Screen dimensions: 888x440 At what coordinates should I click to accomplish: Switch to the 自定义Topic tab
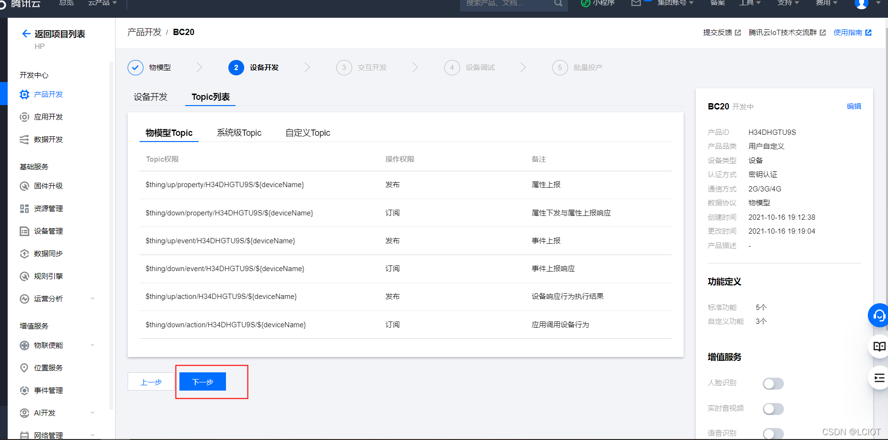(308, 133)
